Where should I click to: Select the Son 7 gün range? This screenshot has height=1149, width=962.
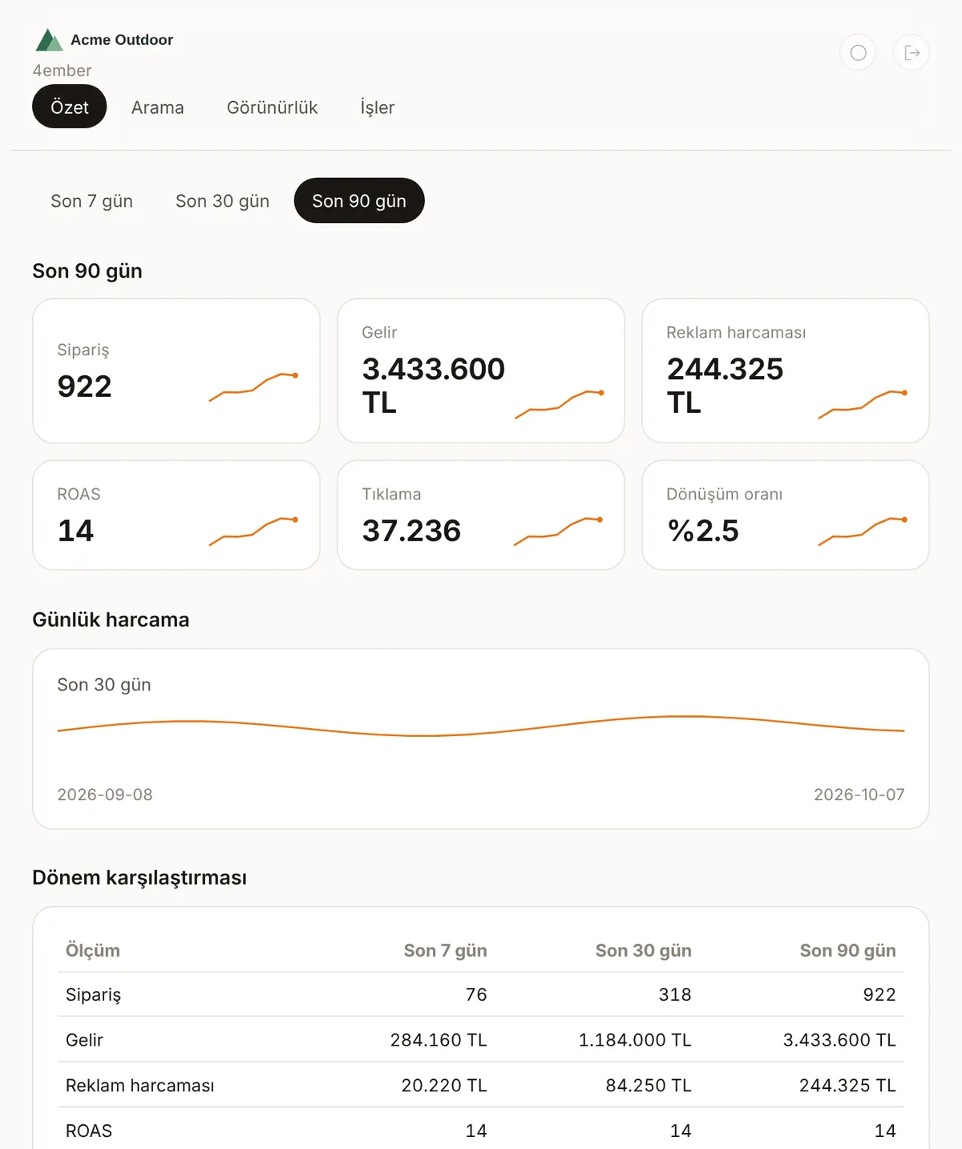[x=91, y=201]
